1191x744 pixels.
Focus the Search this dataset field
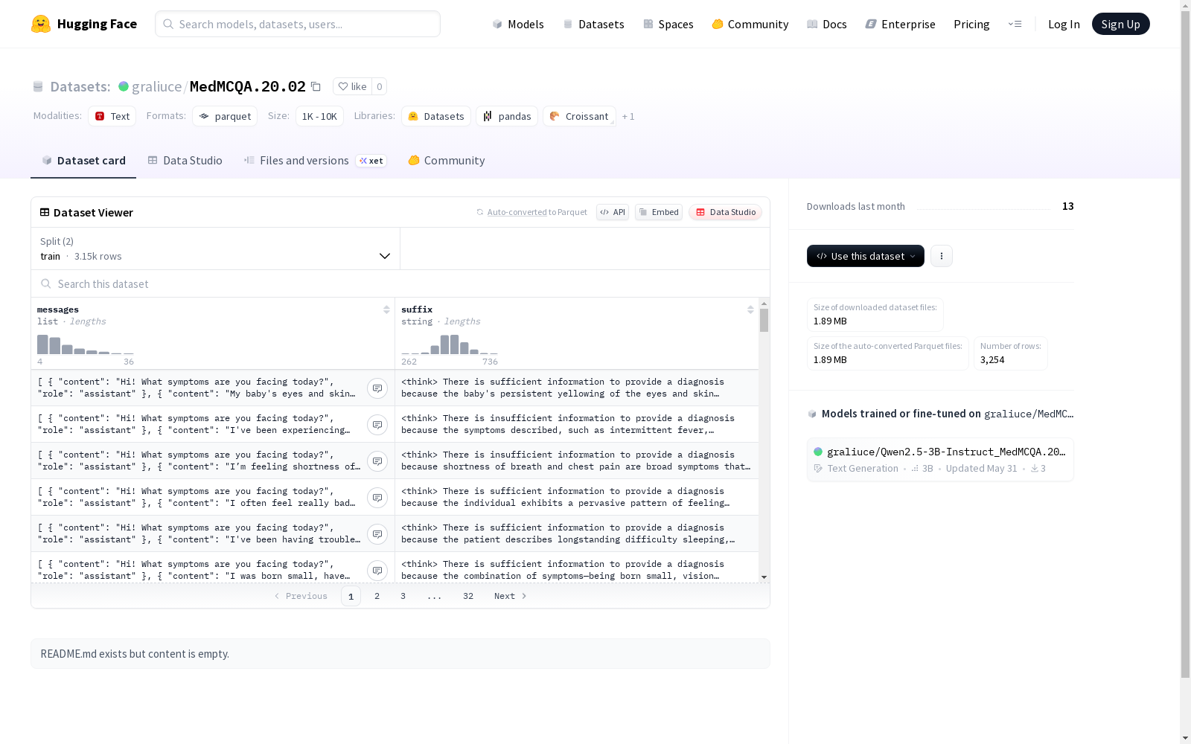click(x=400, y=284)
